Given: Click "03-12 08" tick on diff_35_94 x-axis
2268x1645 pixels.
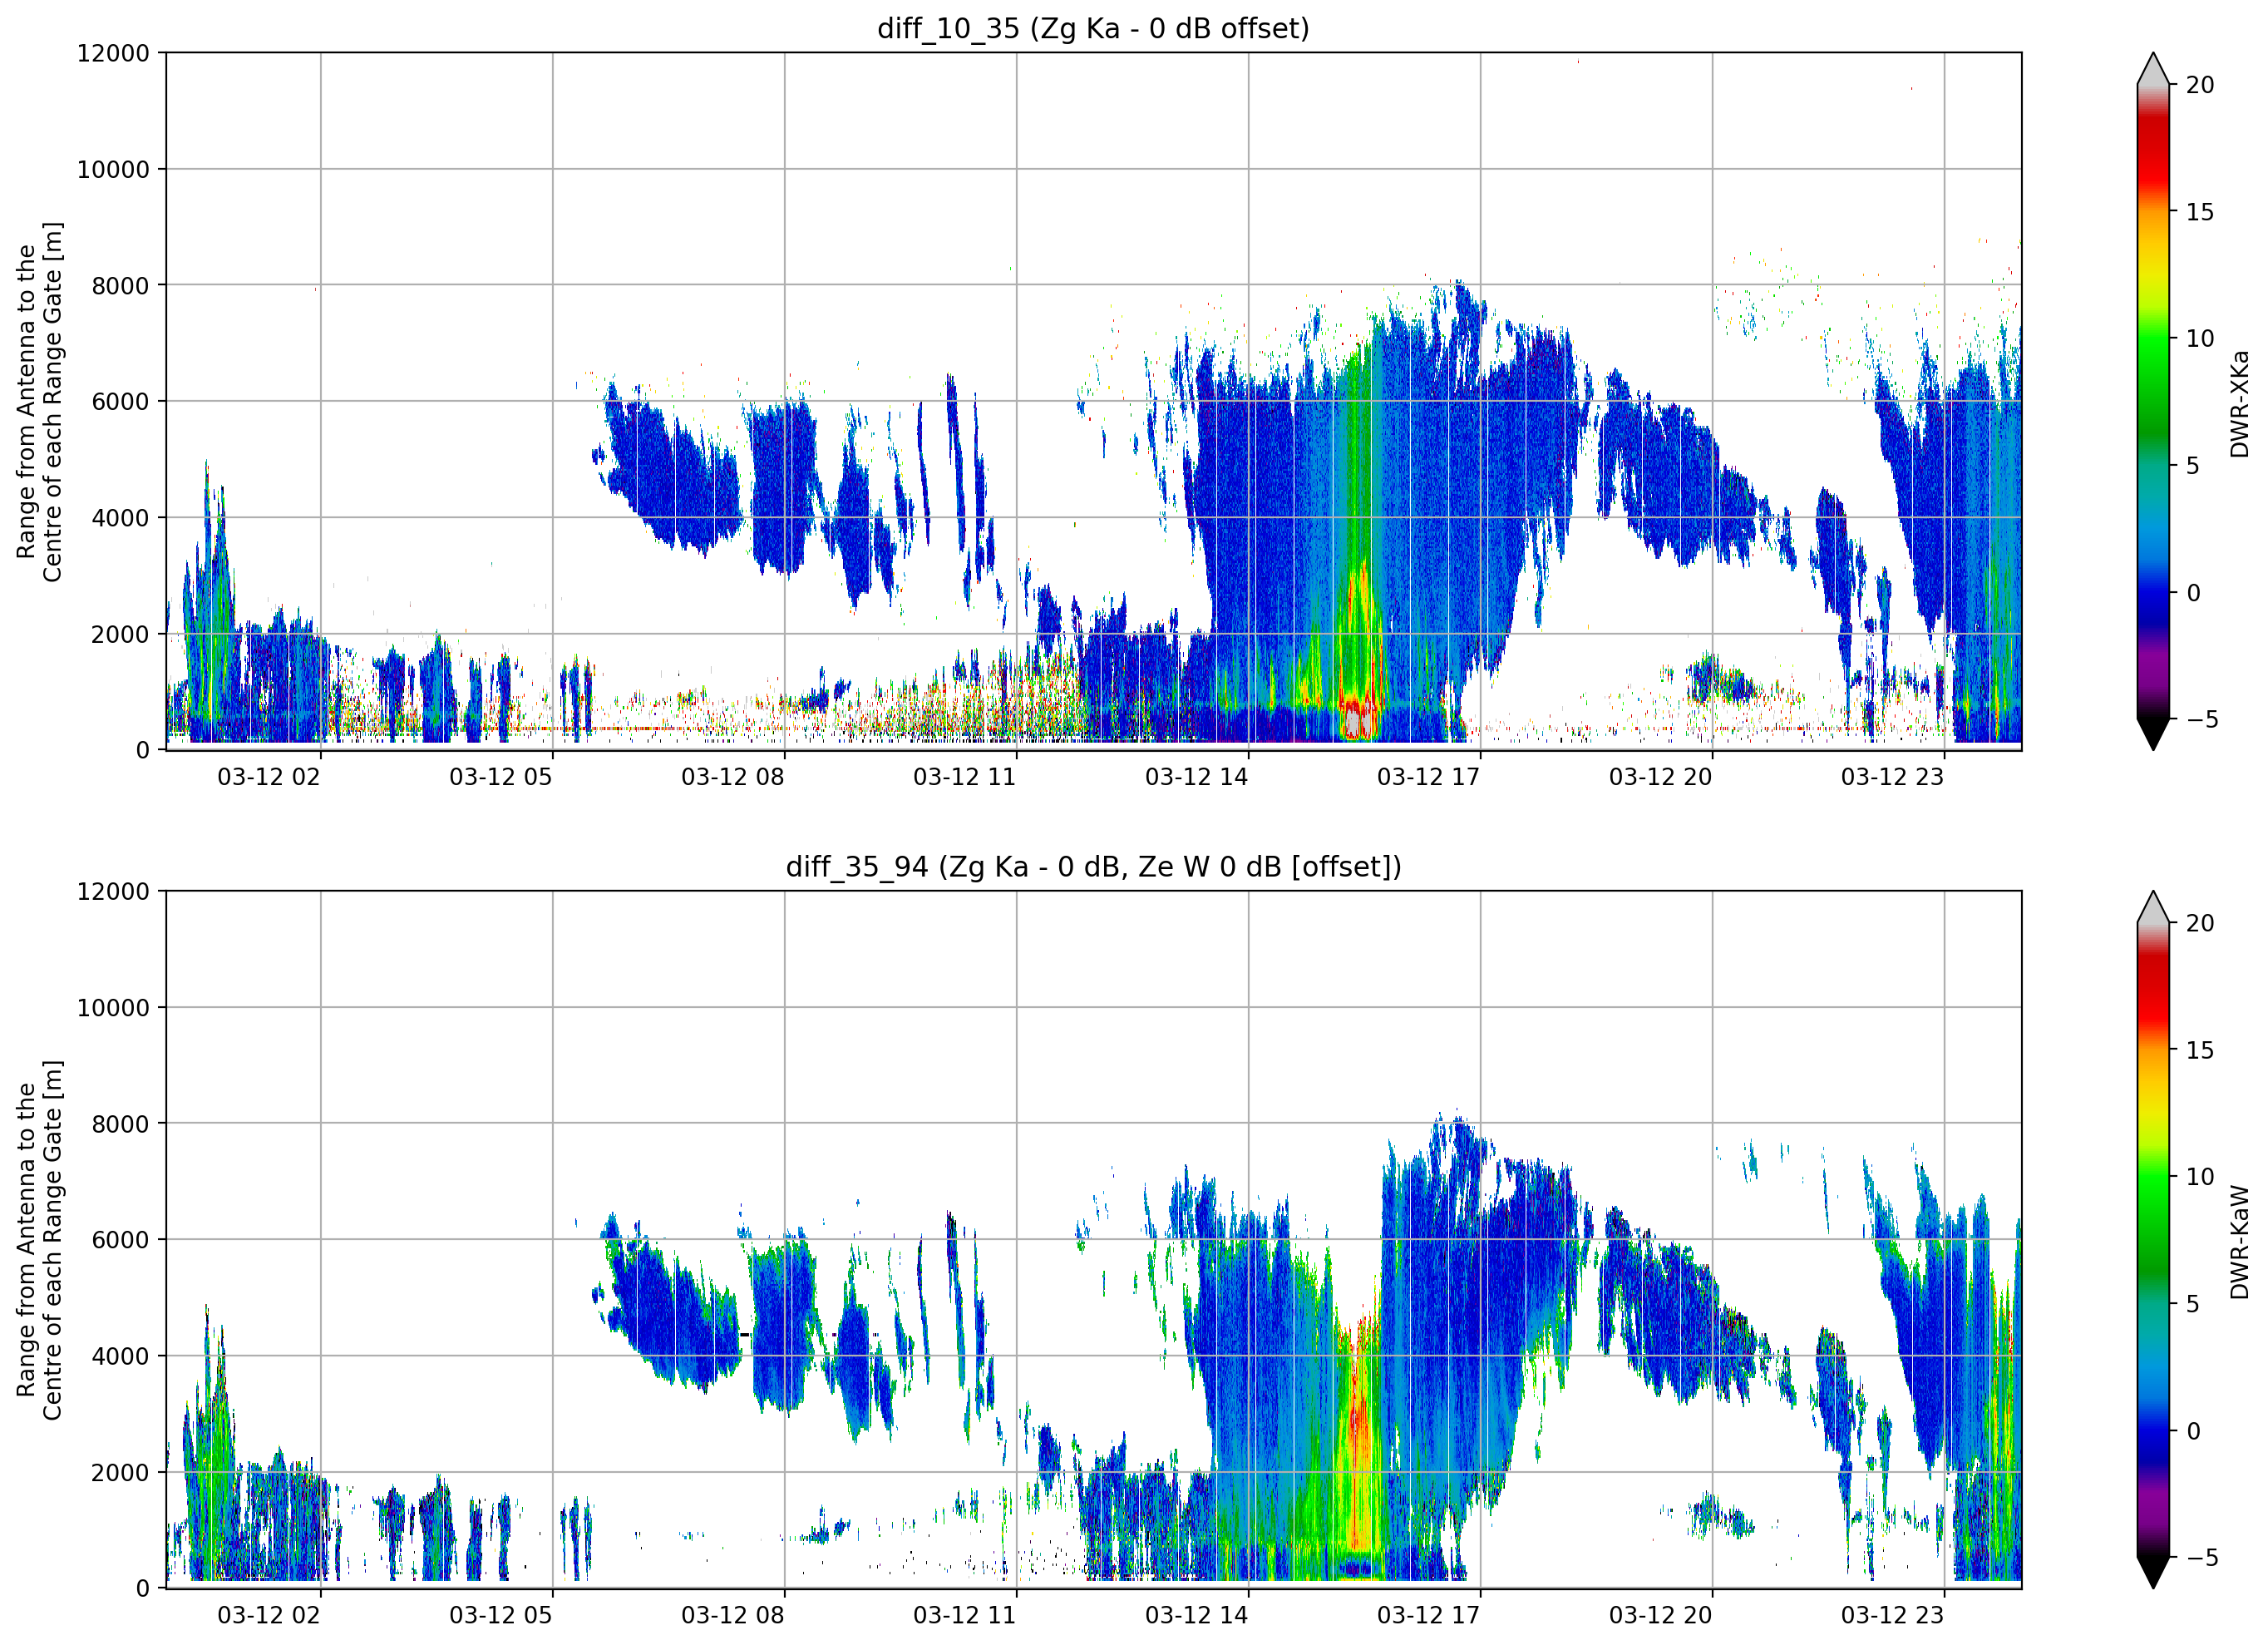Looking at the screenshot, I should [733, 1615].
